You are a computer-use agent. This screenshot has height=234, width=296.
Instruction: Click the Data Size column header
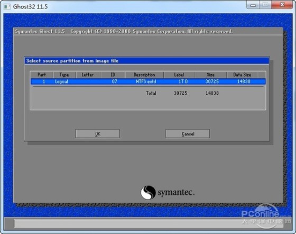[242, 75]
